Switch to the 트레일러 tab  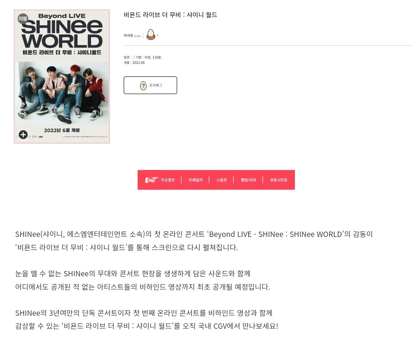(x=195, y=180)
